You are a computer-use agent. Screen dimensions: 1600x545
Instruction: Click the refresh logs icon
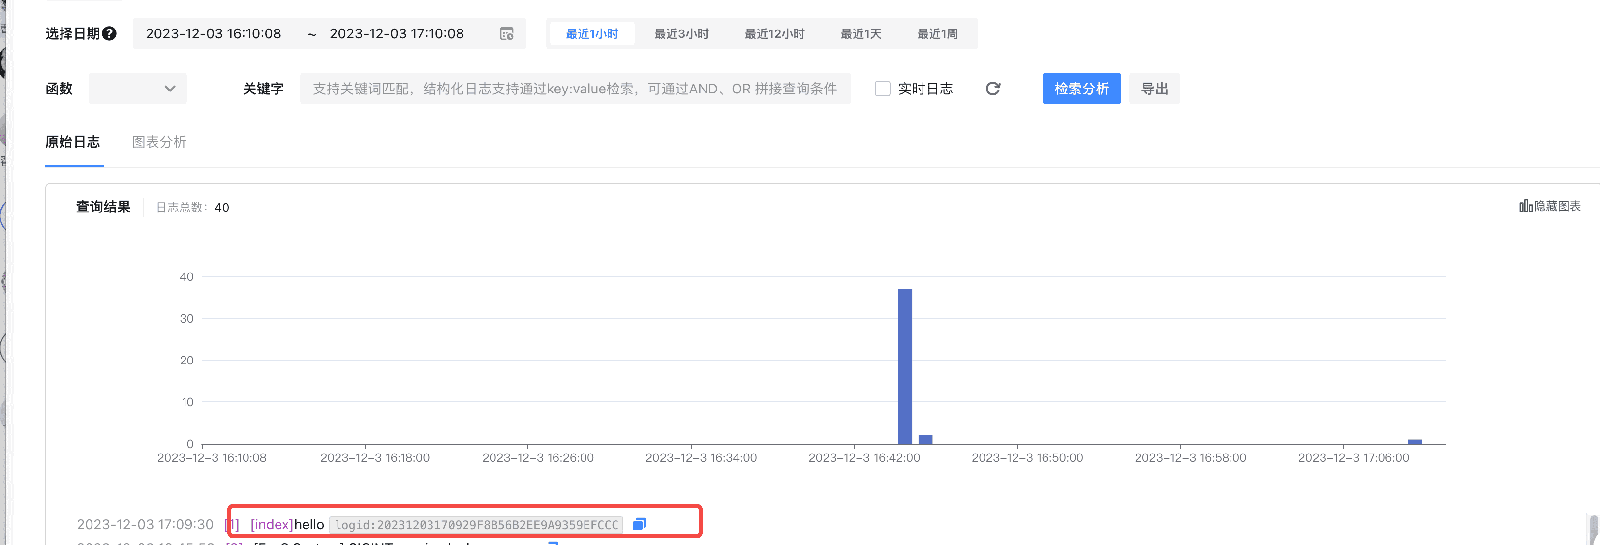pos(992,89)
